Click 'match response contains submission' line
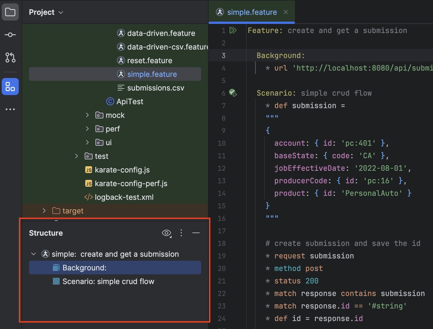Image resolution: width=433 pixels, height=329 pixels. (345, 293)
